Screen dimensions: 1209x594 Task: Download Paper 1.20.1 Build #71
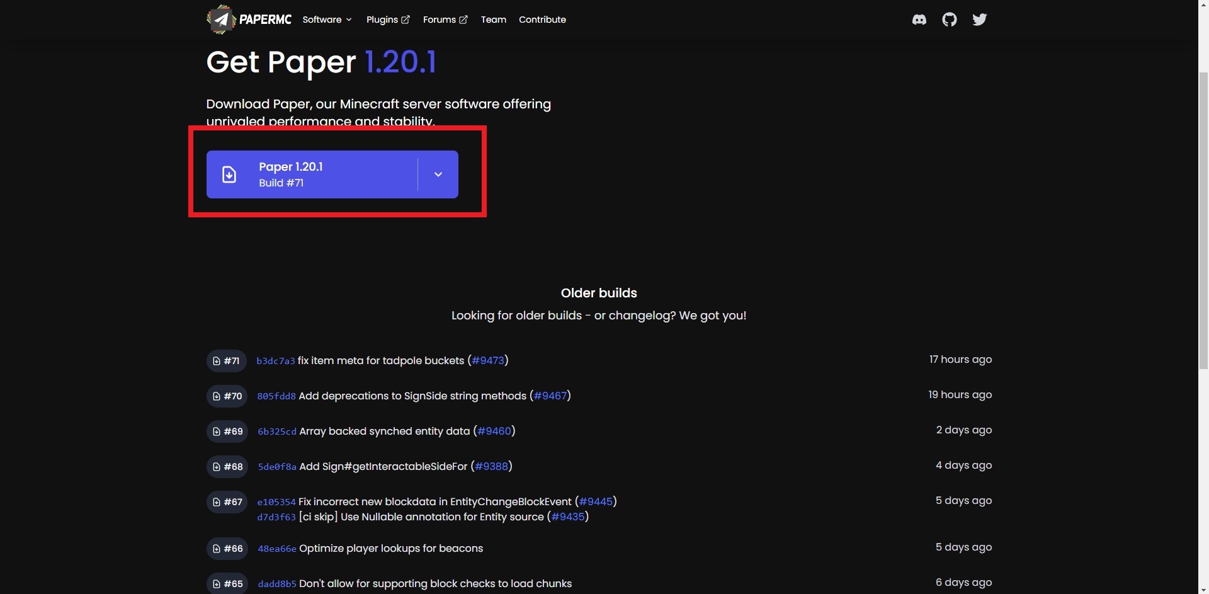coord(312,174)
